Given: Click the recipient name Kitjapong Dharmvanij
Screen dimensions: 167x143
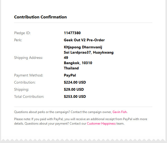Looking at the screenshot, I should [83, 47].
